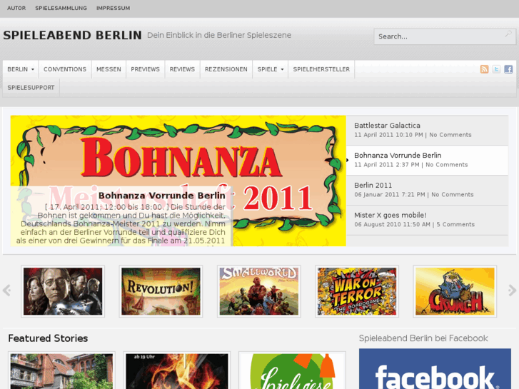Open the Spielehersteller menu item
Viewport: 519px width, 389px height.
pos(321,69)
